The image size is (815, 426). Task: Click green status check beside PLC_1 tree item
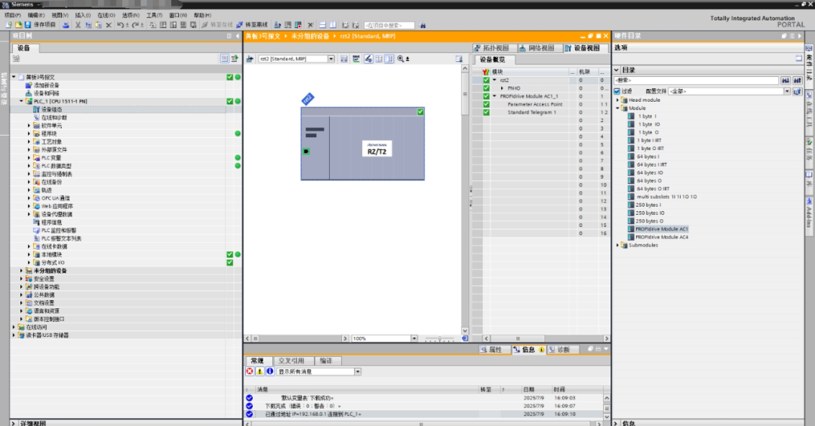click(229, 101)
